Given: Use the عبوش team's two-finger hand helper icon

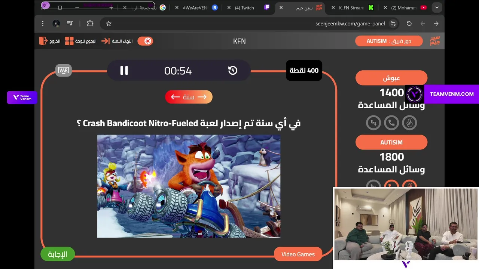Looking at the screenshot, I should tap(409, 123).
